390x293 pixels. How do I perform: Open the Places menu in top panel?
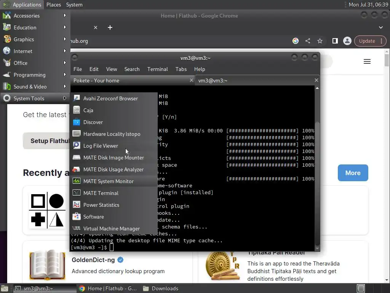[53, 5]
